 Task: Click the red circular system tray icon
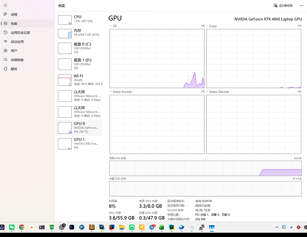(x=298, y=227)
